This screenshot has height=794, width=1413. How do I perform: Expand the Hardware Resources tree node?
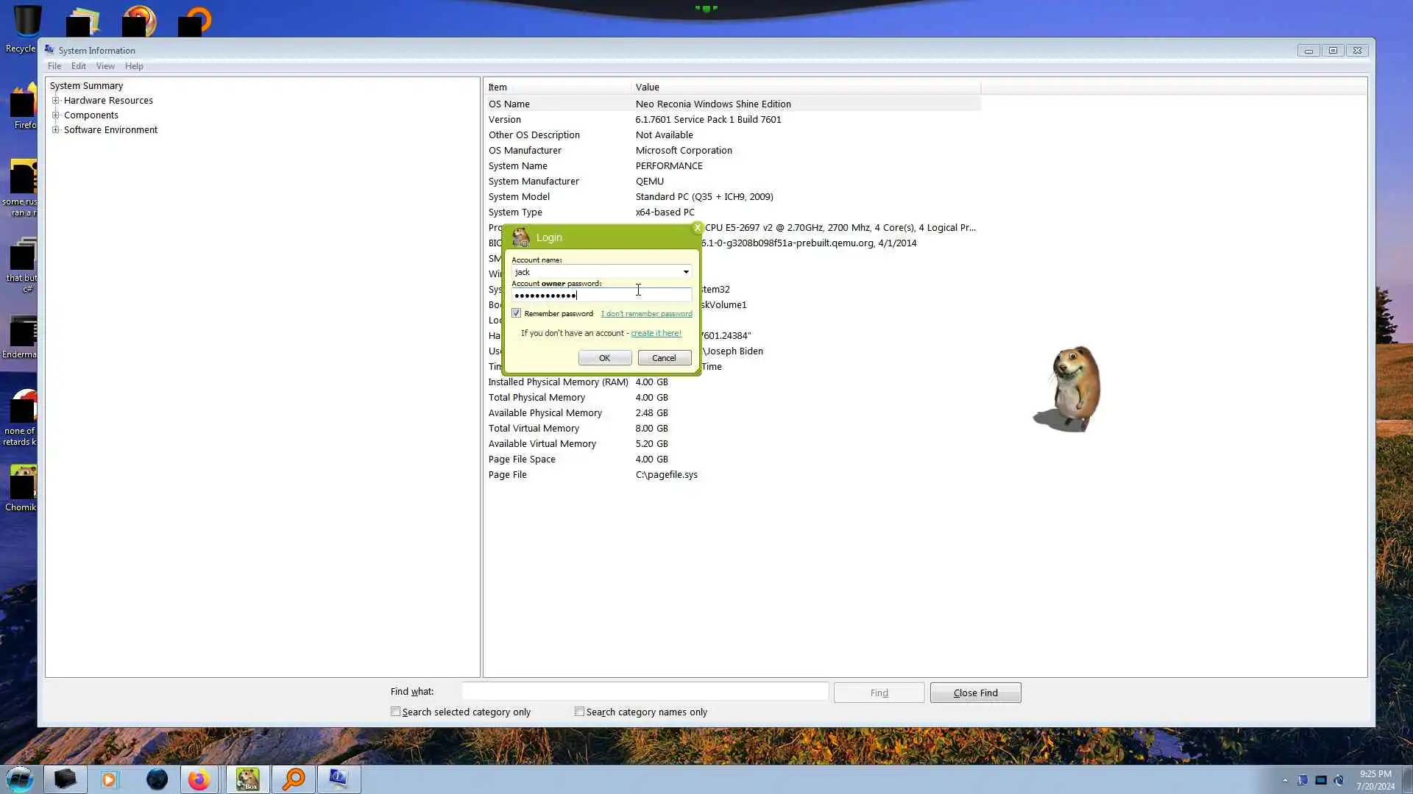click(x=55, y=101)
